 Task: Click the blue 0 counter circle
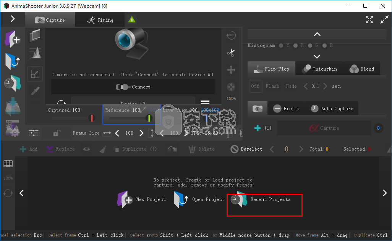378,128
